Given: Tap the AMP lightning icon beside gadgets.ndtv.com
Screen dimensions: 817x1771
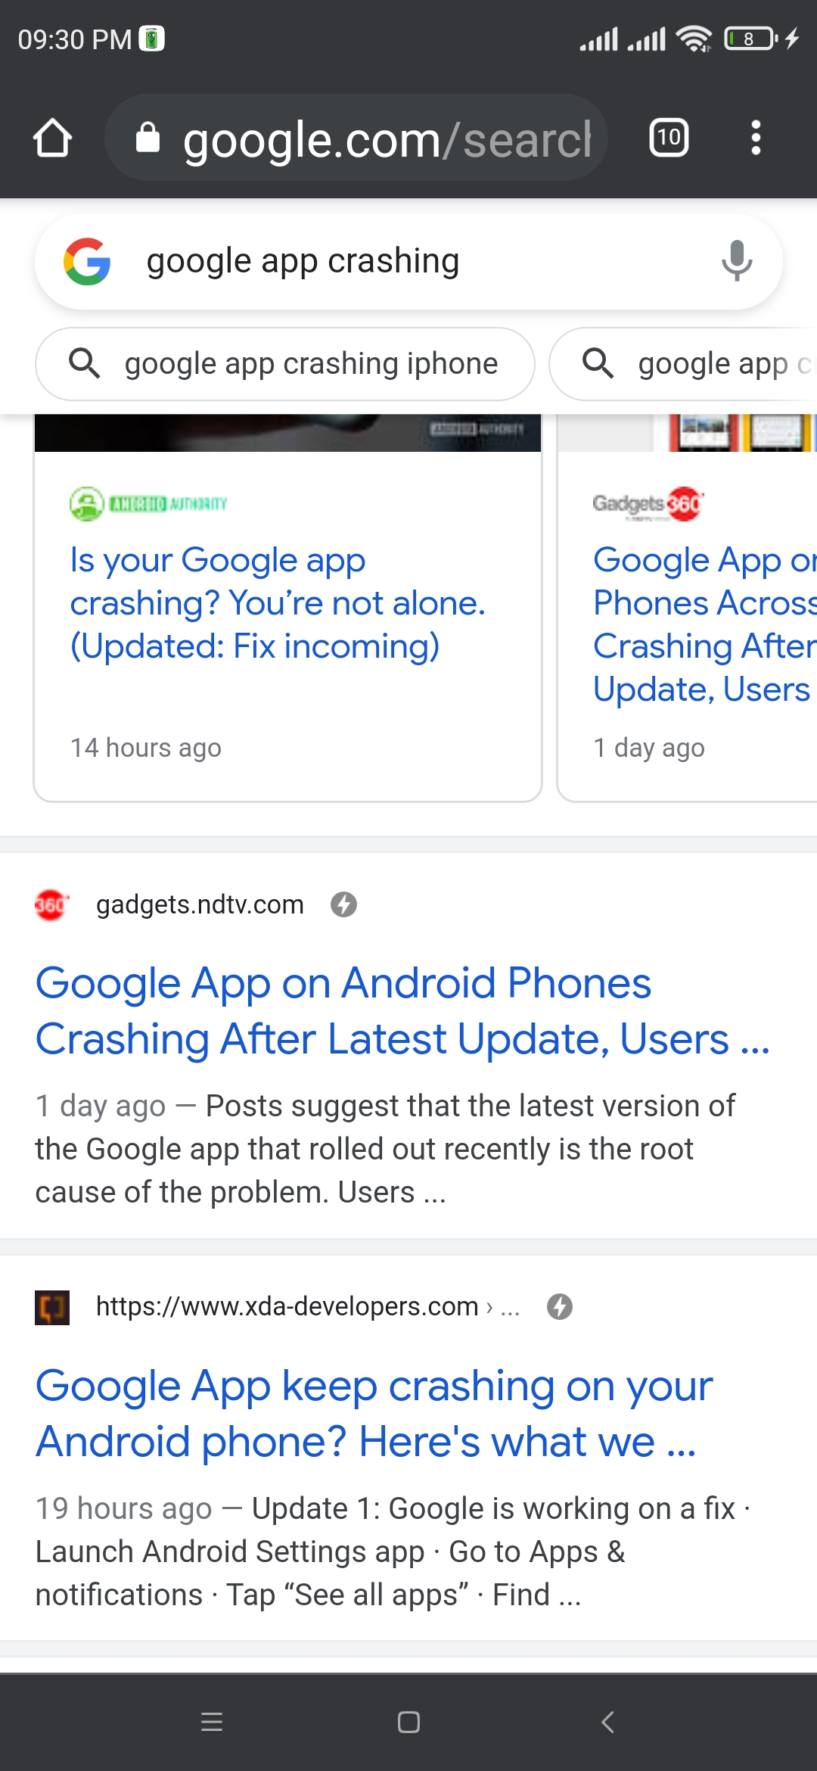Looking at the screenshot, I should click(x=343, y=904).
